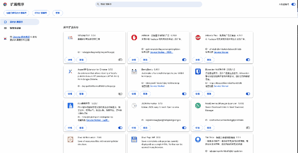Open Service Worker link for BewlyBewly
The width and height of the screenshot is (298, 153).
click(x=157, y=86)
